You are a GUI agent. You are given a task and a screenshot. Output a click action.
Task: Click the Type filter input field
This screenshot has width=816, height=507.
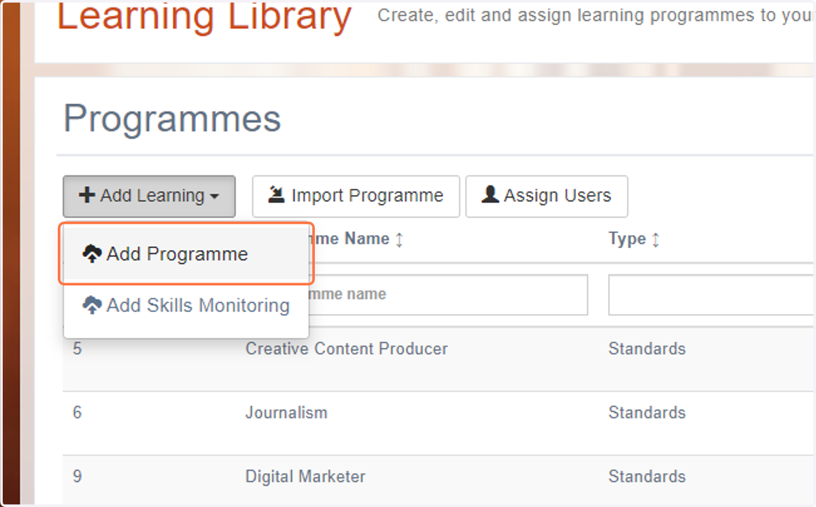coord(712,295)
